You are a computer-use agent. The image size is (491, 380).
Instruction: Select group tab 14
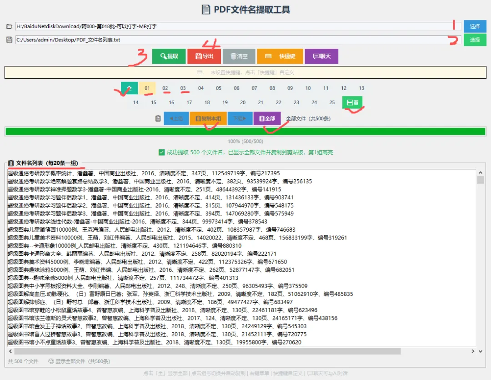(x=135, y=102)
